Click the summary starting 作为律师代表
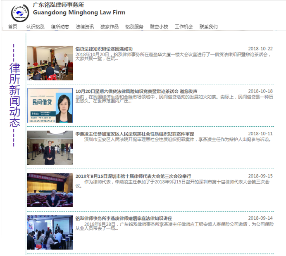Screen dimensions: 286x256 (172, 184)
